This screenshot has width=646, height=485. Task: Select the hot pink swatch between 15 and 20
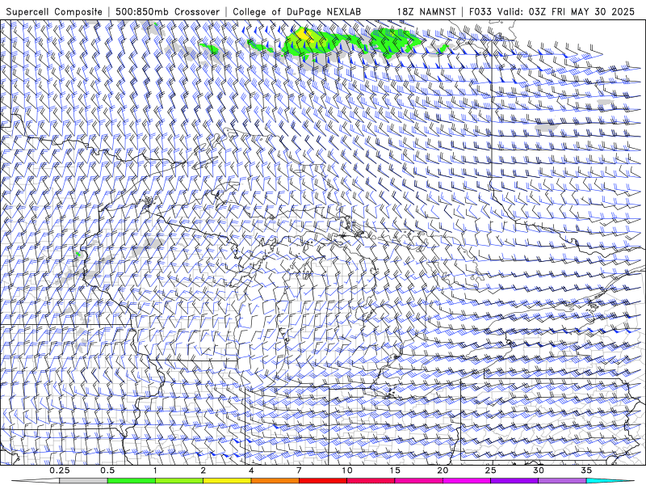(x=418, y=481)
